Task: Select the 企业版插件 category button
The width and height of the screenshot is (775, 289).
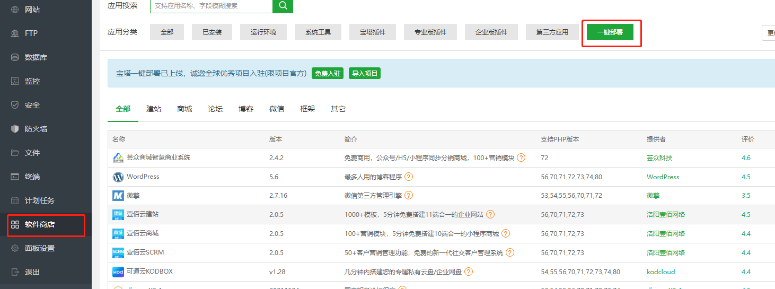Action: pyautogui.click(x=491, y=32)
